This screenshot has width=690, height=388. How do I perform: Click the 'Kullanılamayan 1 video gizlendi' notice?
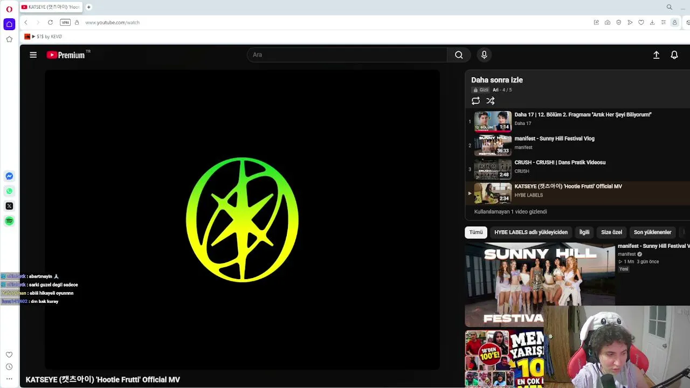click(x=510, y=212)
